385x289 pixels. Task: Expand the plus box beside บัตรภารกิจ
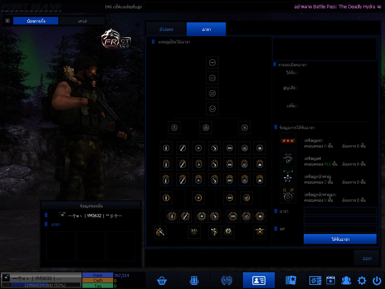point(8,21)
